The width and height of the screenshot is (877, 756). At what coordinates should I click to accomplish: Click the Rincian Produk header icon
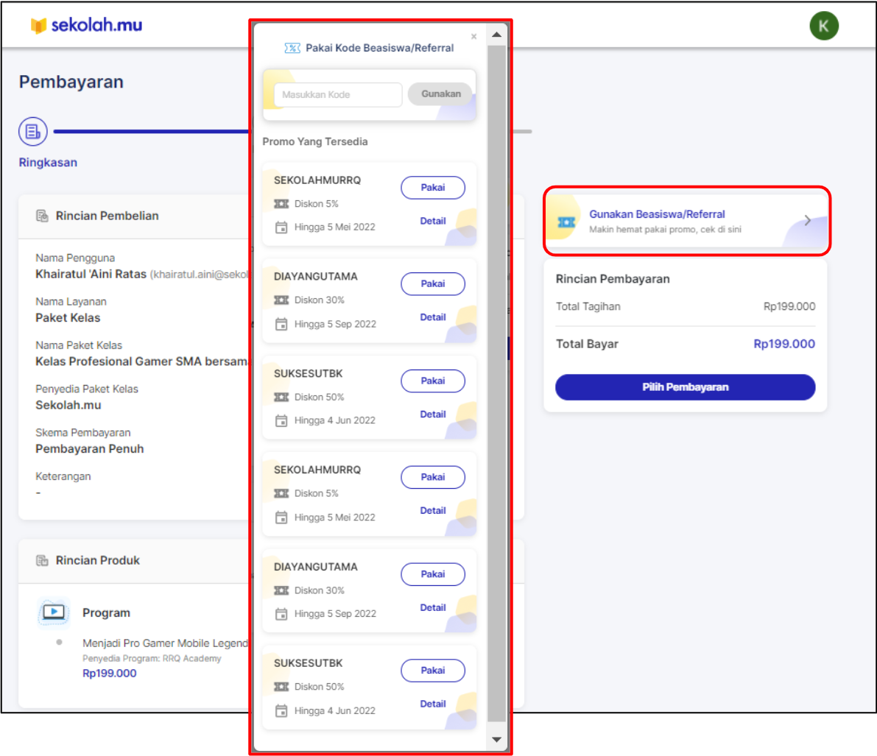43,560
